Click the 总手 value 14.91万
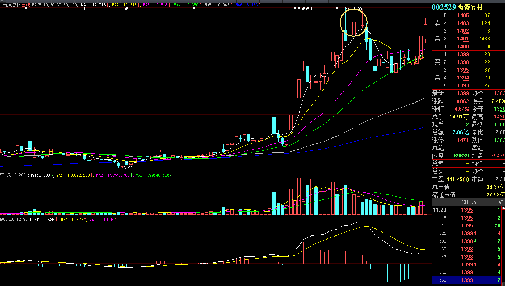The height and width of the screenshot is (286, 505). (x=460, y=117)
